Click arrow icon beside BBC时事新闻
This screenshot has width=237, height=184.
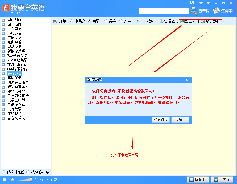[3, 65]
